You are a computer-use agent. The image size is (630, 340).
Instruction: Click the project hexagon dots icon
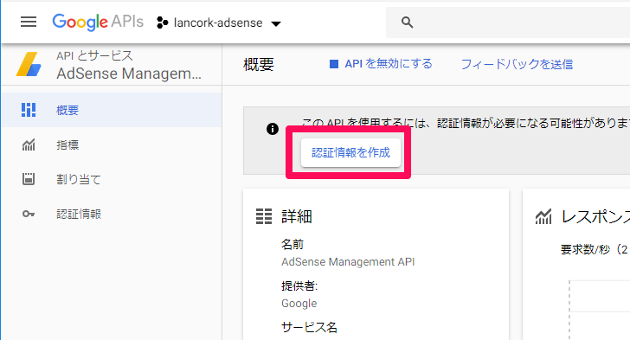pos(162,22)
